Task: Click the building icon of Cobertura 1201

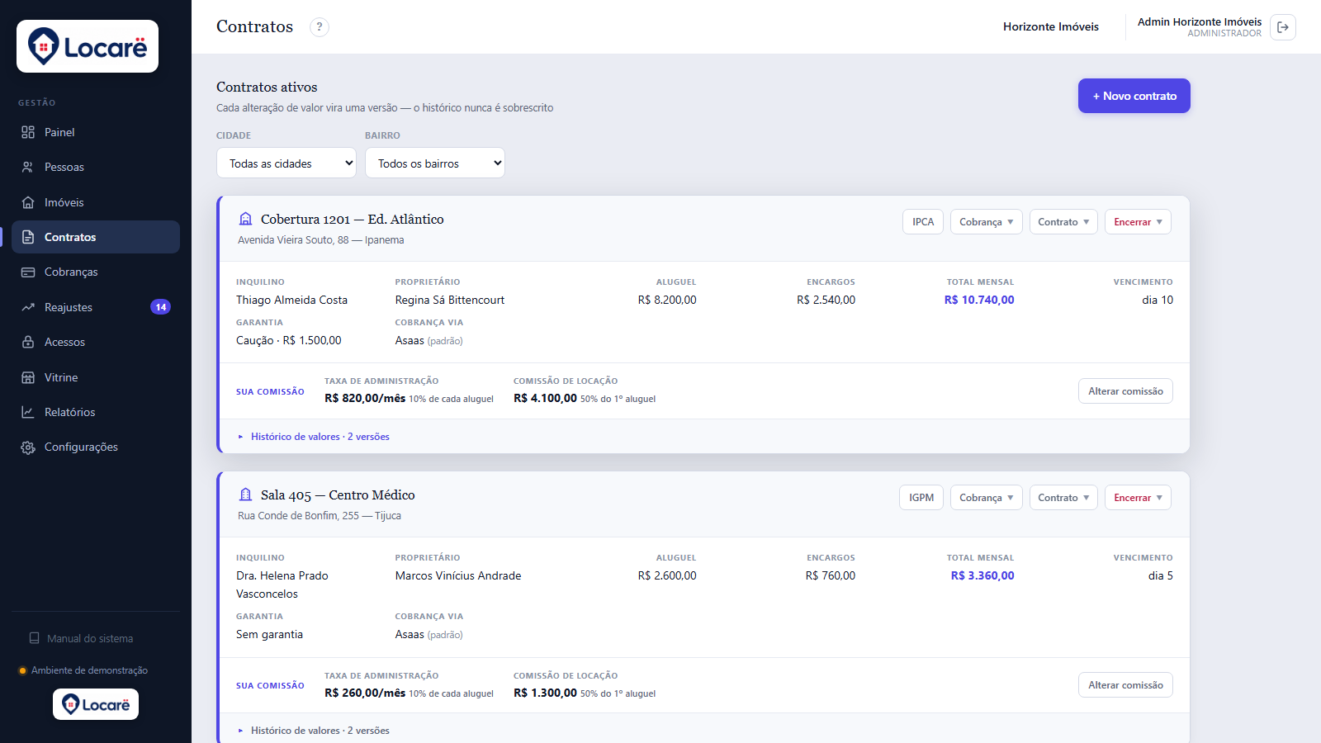Action: pos(245,219)
